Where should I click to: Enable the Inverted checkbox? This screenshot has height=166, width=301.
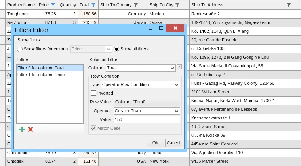[x=93, y=93]
